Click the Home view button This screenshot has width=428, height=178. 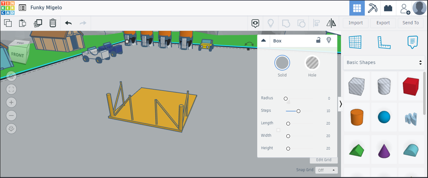coord(11,76)
